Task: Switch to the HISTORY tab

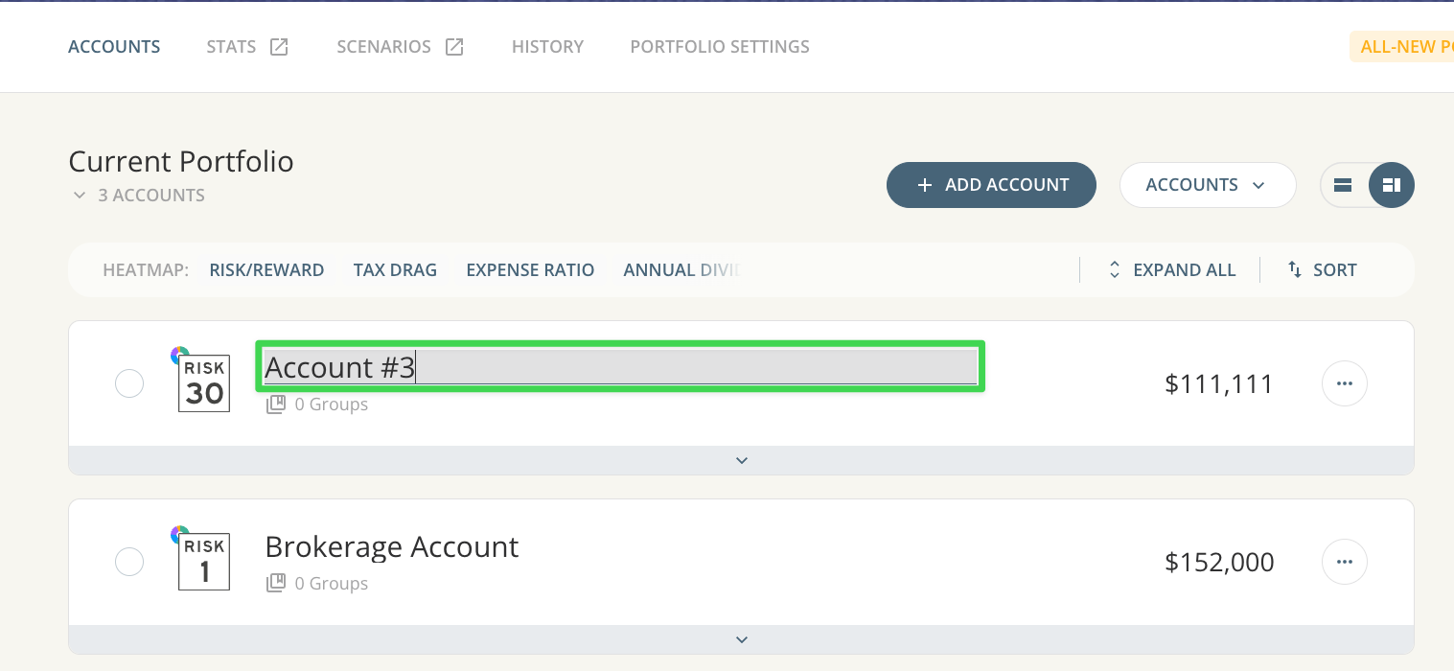Action: tap(547, 45)
